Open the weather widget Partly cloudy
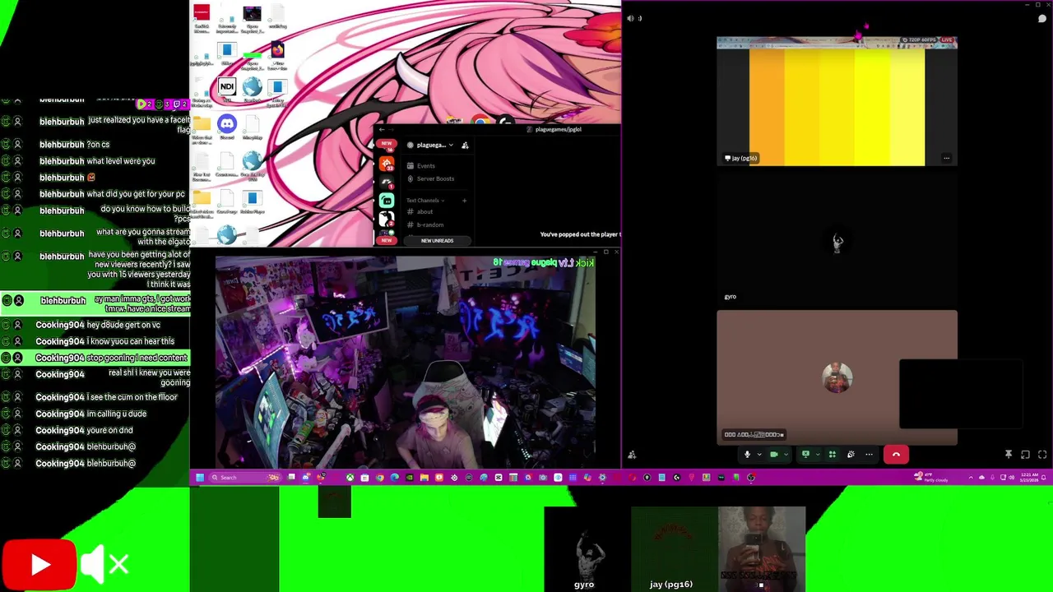This screenshot has height=592, width=1053. pyautogui.click(x=931, y=477)
